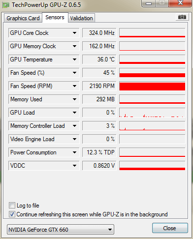The image size is (193, 239).
Task: Click the Fan Speed RPM red graph
Action: [152, 86]
